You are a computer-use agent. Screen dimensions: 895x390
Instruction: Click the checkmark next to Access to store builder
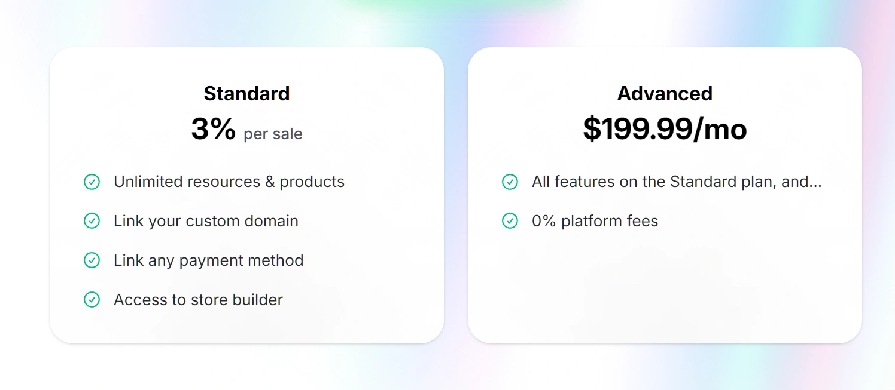[92, 300]
